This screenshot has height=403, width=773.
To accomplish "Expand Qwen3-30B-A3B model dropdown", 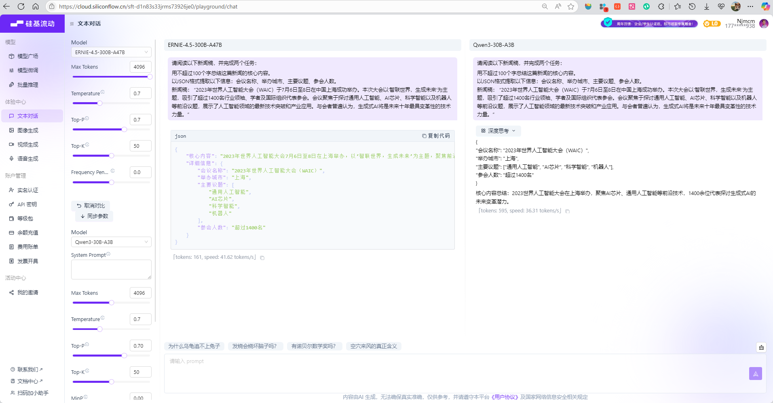I will 111,242.
